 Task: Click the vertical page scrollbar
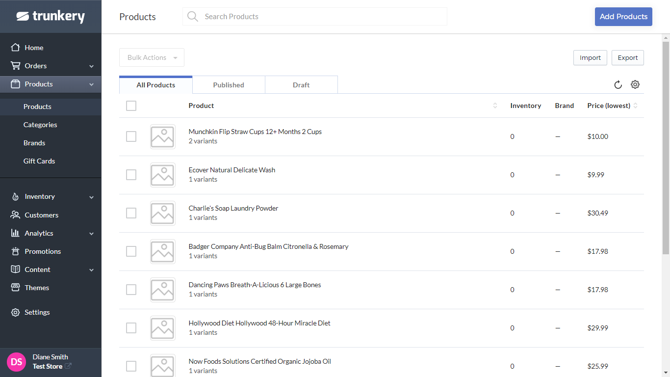666,147
